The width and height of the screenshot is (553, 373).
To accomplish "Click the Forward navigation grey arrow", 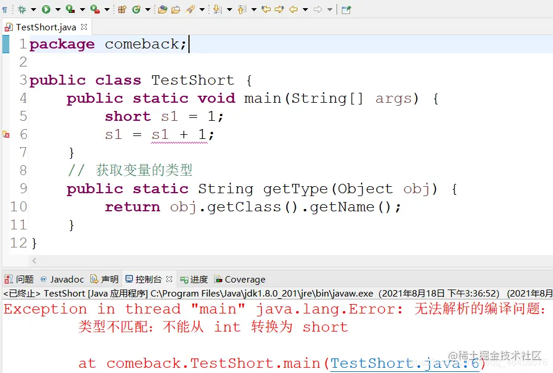I will tap(318, 9).
